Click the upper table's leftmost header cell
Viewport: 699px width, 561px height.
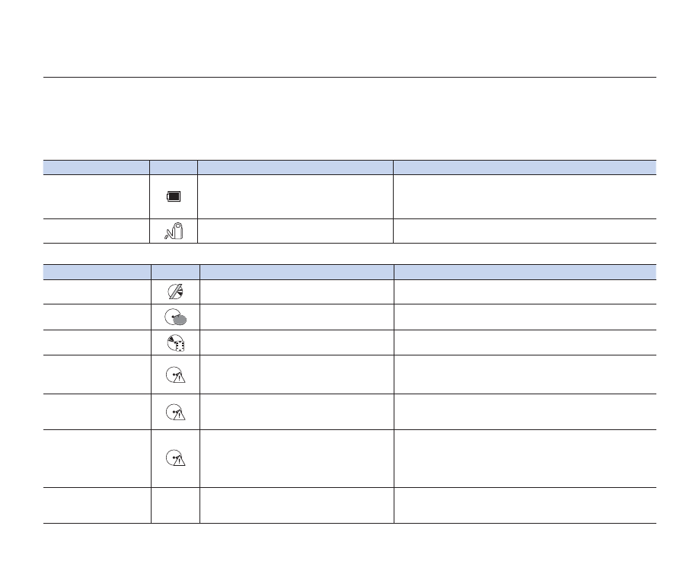click(96, 167)
